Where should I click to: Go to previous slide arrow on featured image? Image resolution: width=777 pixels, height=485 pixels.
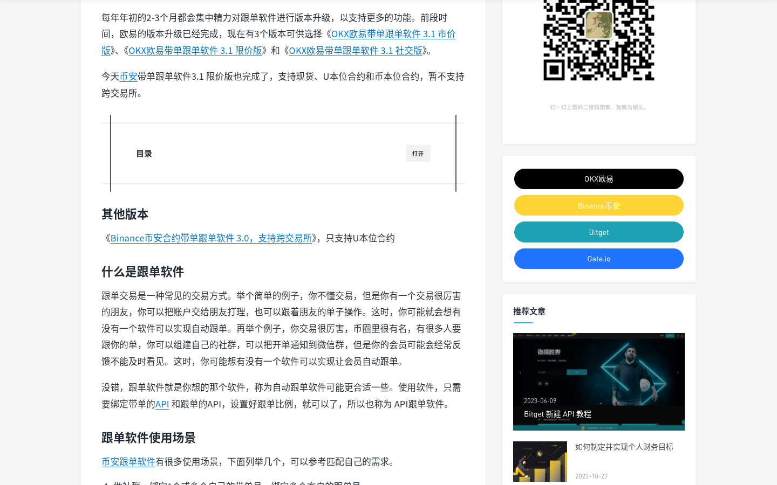click(520, 372)
